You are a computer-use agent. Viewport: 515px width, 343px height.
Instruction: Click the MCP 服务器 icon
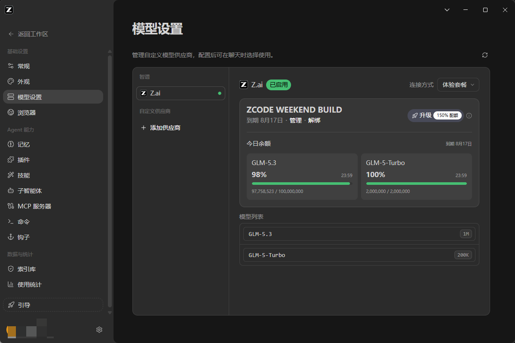tap(11, 206)
